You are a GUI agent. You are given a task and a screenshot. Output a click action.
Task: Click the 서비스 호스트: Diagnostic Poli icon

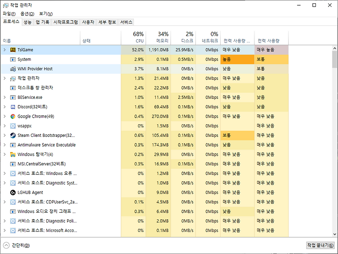(x=13, y=221)
